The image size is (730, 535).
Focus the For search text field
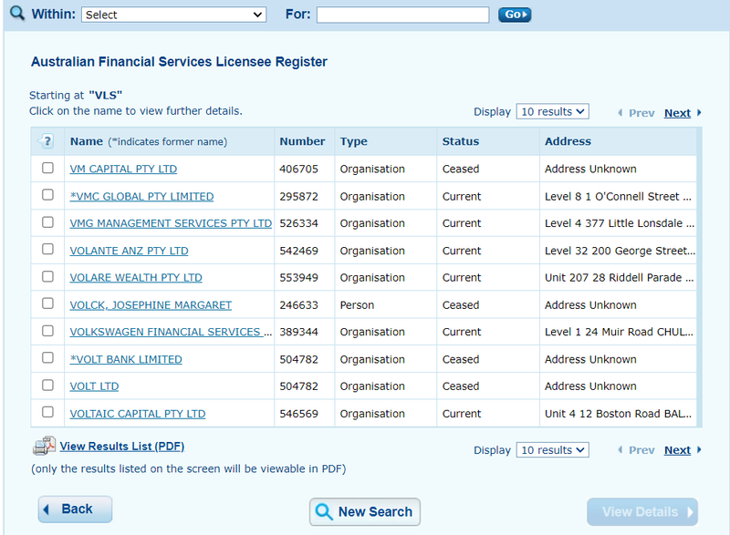click(x=402, y=15)
